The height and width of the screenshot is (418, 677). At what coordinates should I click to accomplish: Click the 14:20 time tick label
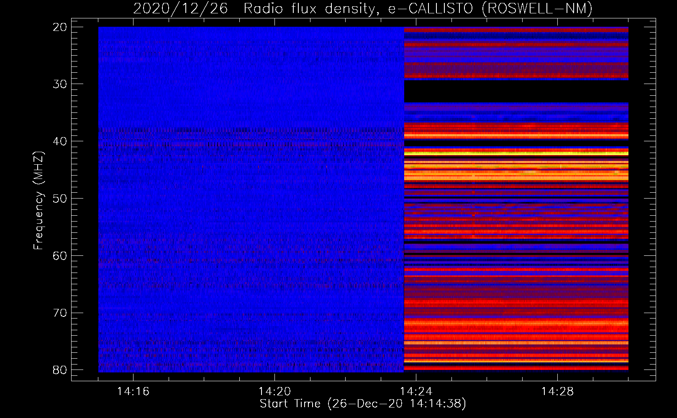pyautogui.click(x=274, y=392)
